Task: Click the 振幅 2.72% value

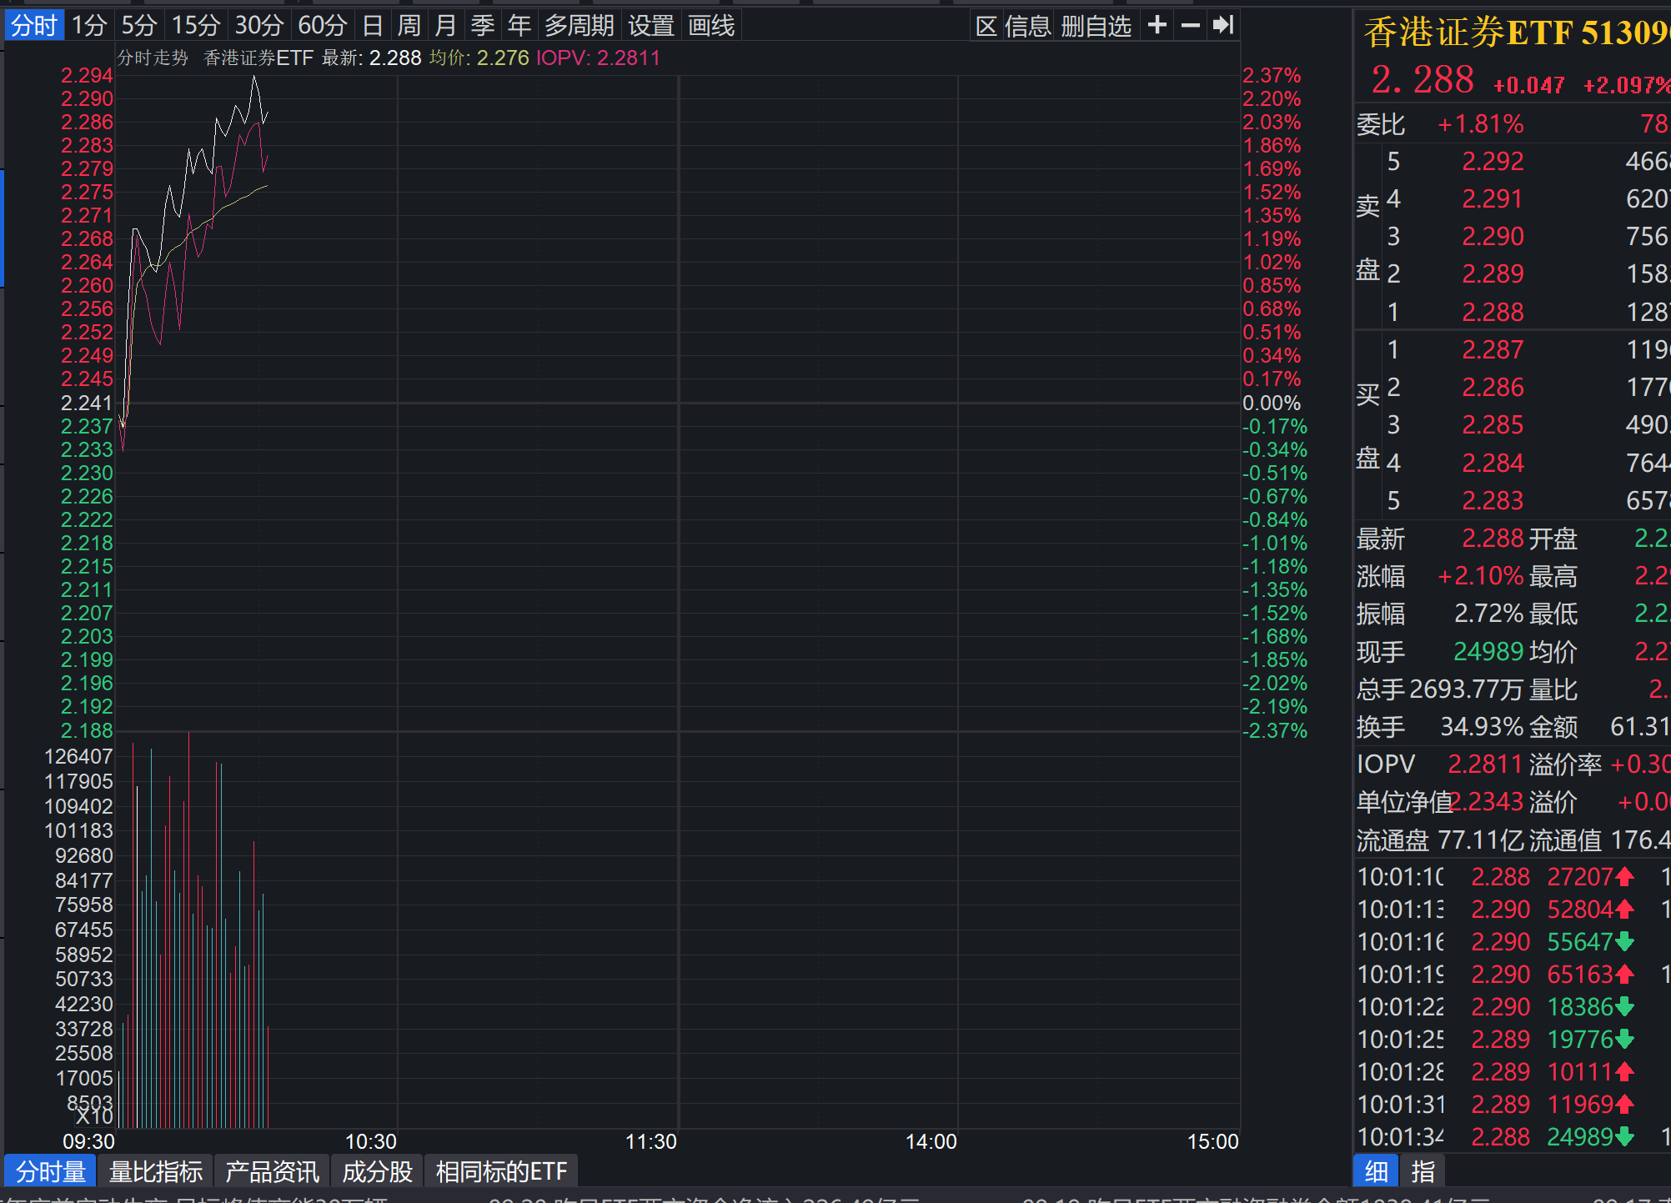Action: pos(1489,614)
